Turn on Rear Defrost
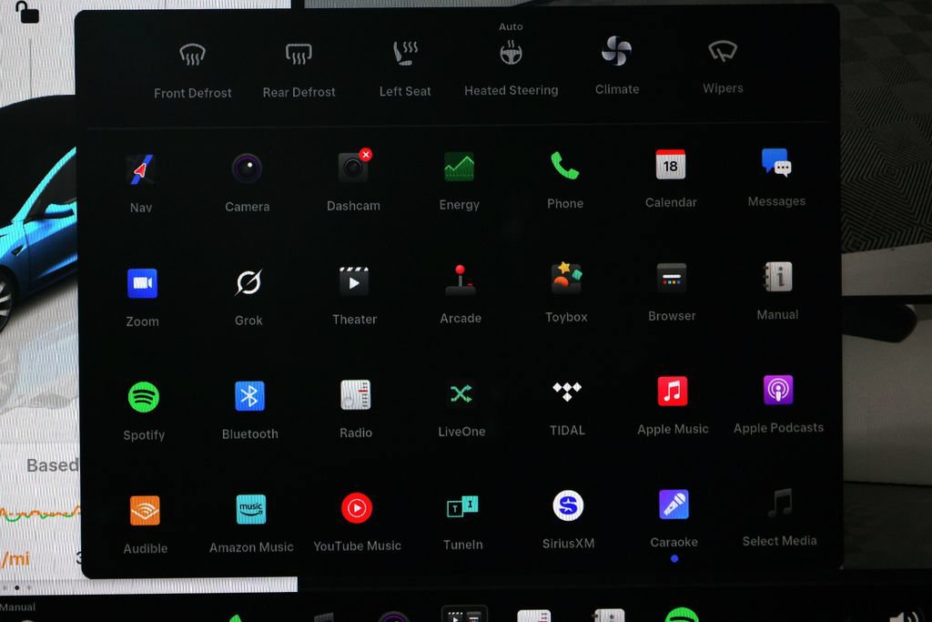The width and height of the screenshot is (932, 622). pos(299,55)
